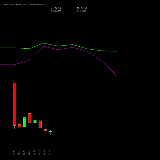Image resolution: width=160 pixels, height=160 pixels.
Task: Select the red 07 Jan candlestick
Action: 40,124
